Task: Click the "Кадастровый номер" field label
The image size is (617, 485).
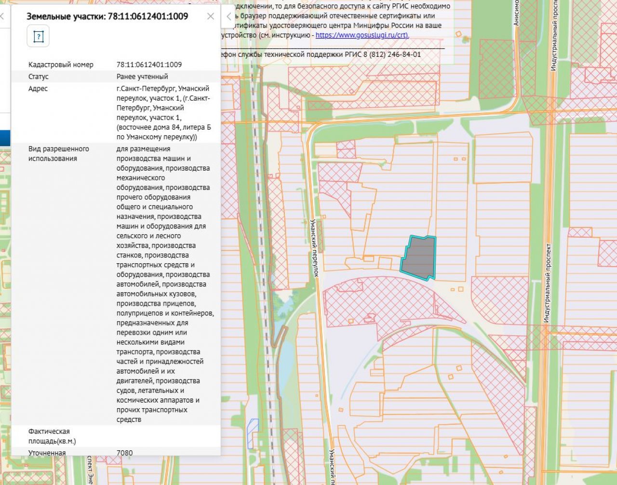Action: 61,65
